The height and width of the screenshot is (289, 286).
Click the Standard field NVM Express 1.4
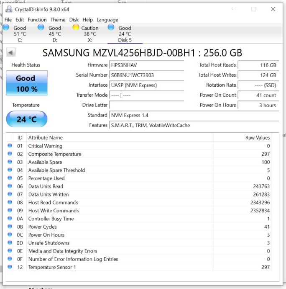tap(194, 115)
